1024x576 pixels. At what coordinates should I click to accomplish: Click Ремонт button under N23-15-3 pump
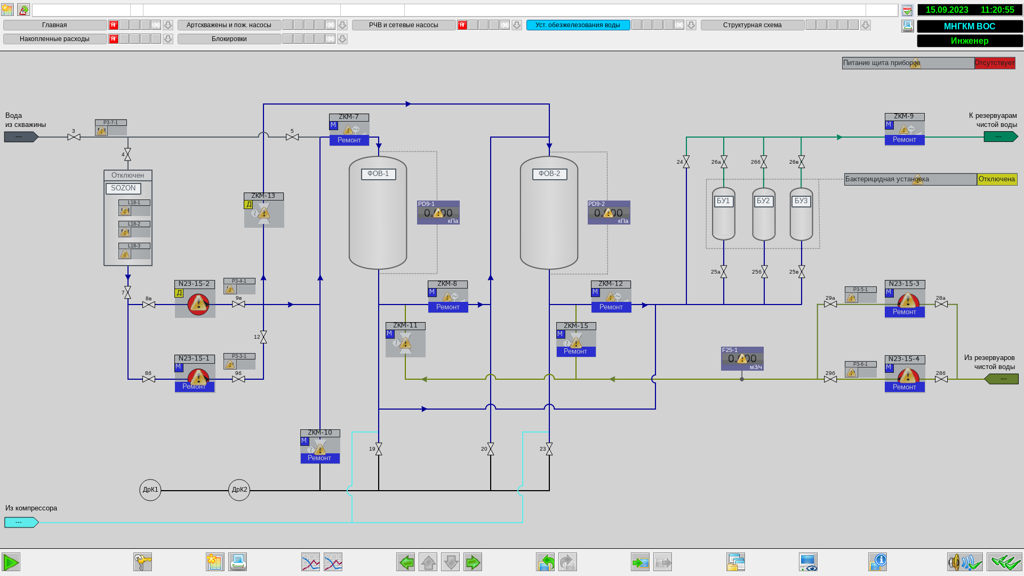905,312
